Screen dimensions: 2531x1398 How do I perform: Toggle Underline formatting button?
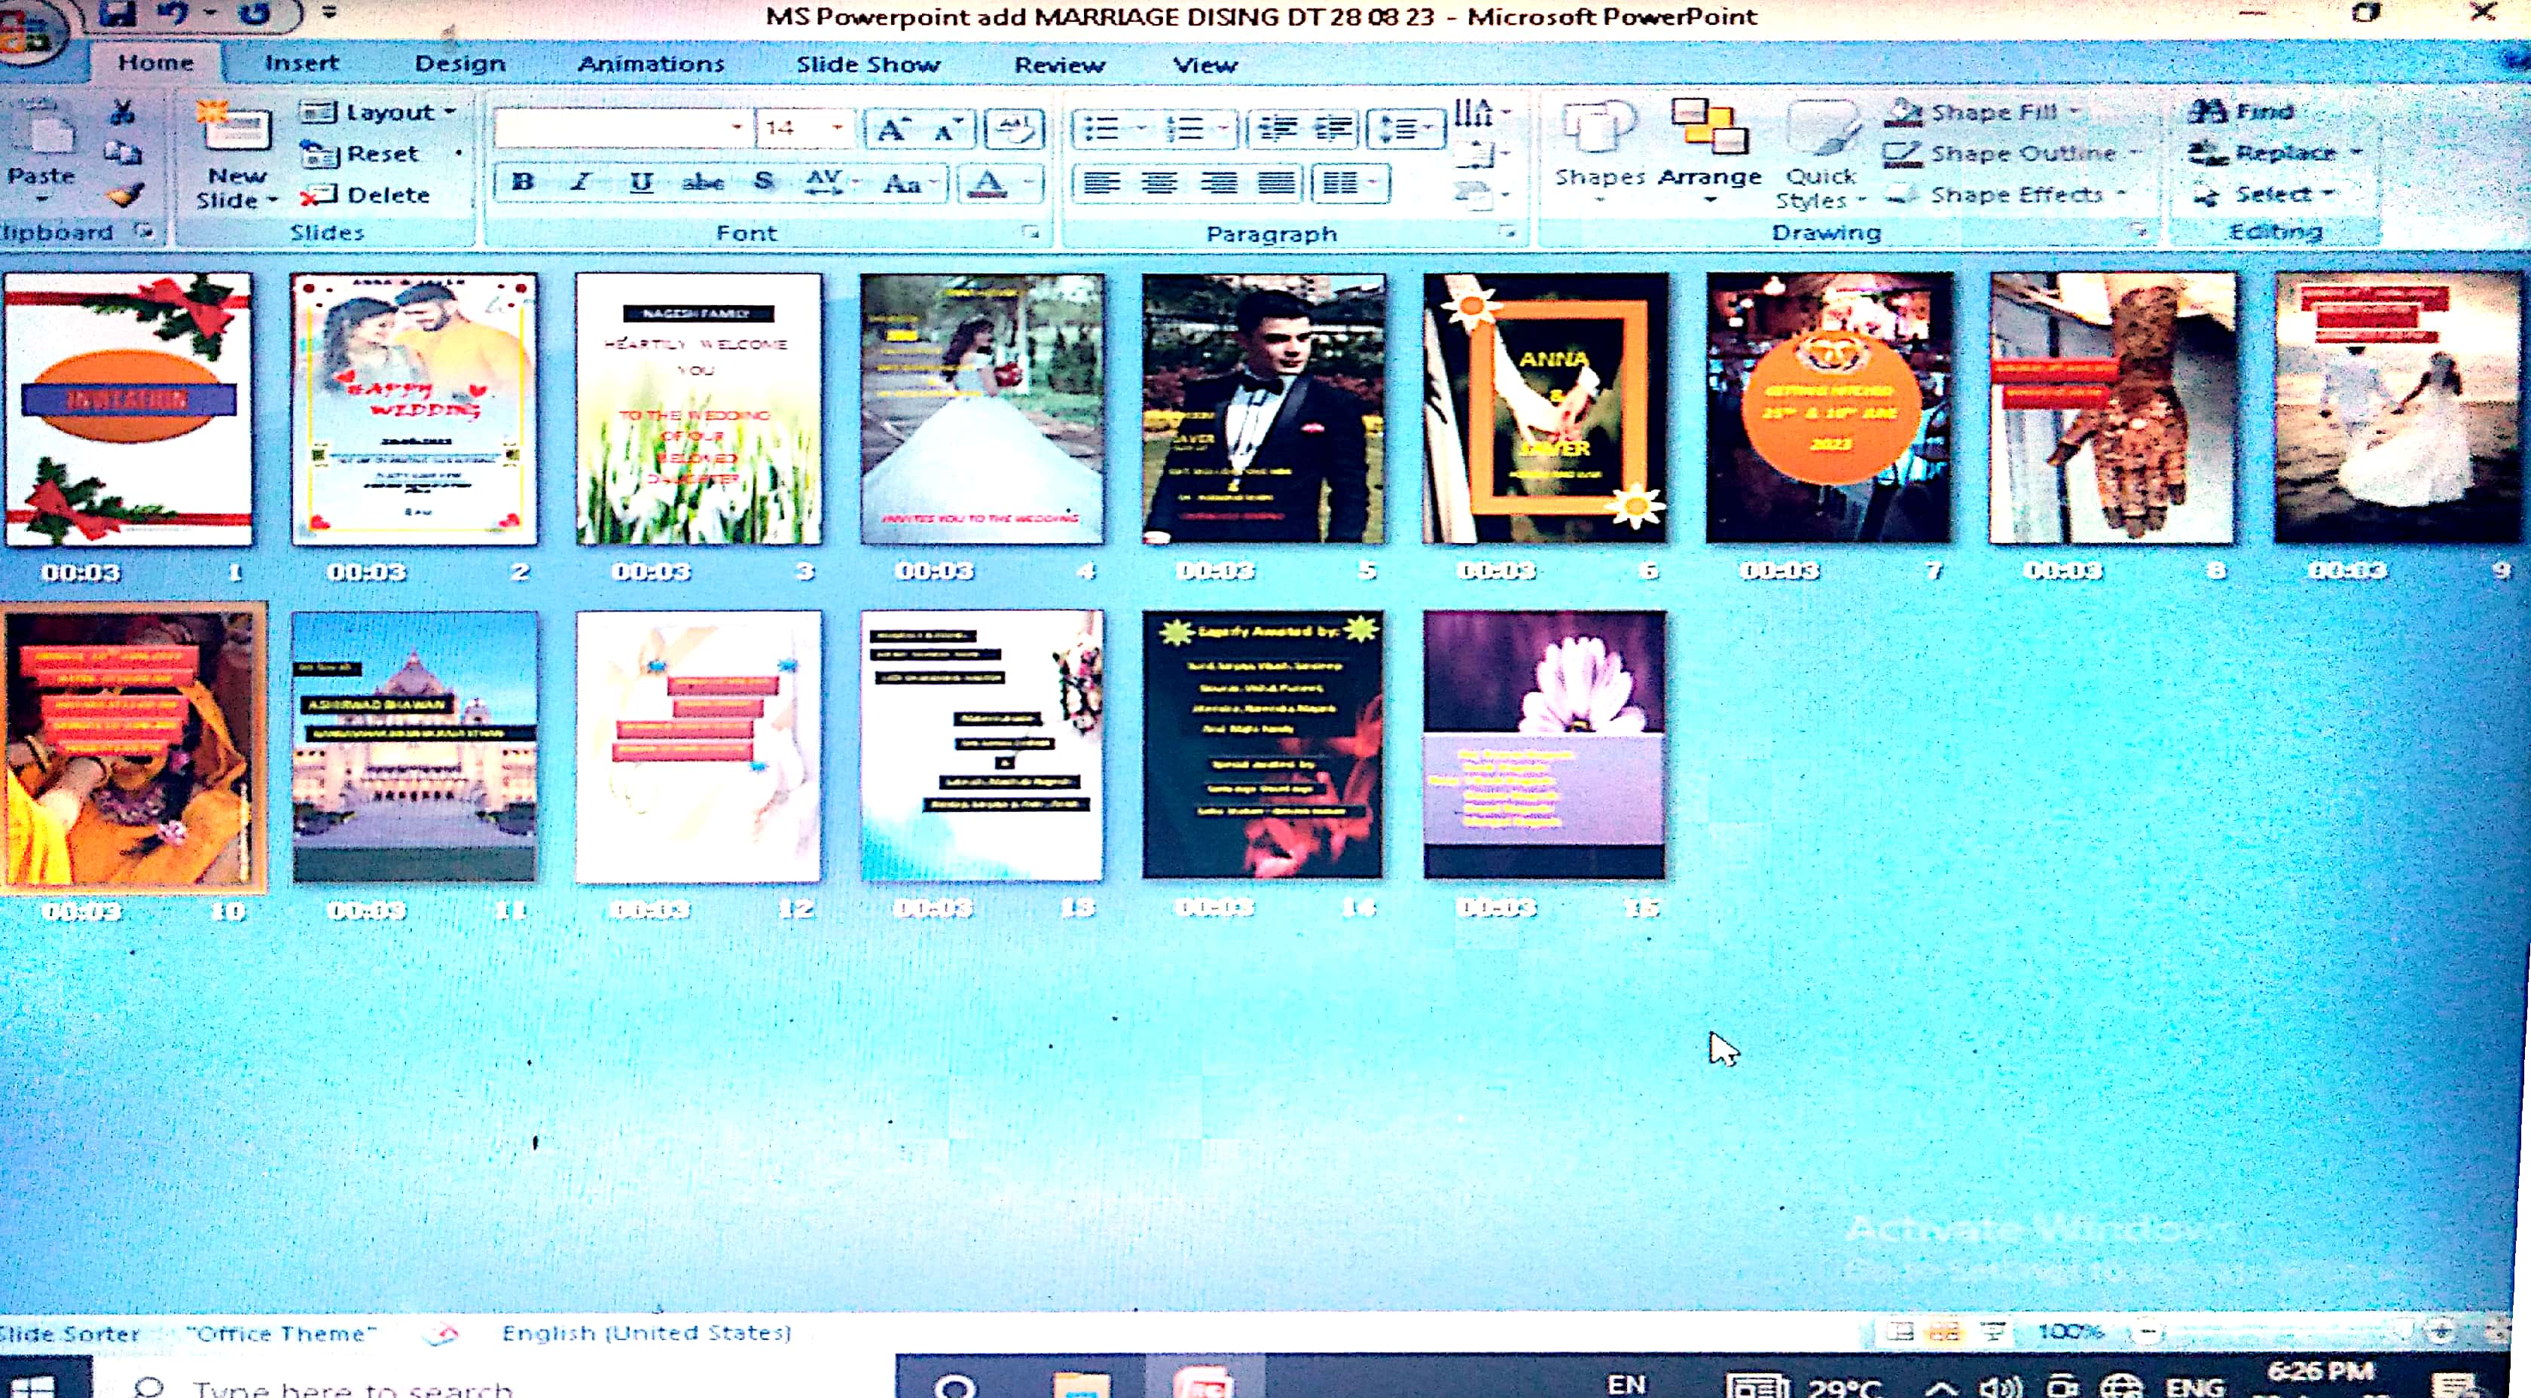(640, 182)
